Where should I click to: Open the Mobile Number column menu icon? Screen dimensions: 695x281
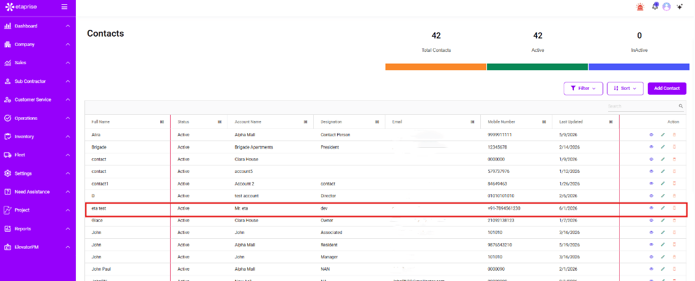point(544,122)
